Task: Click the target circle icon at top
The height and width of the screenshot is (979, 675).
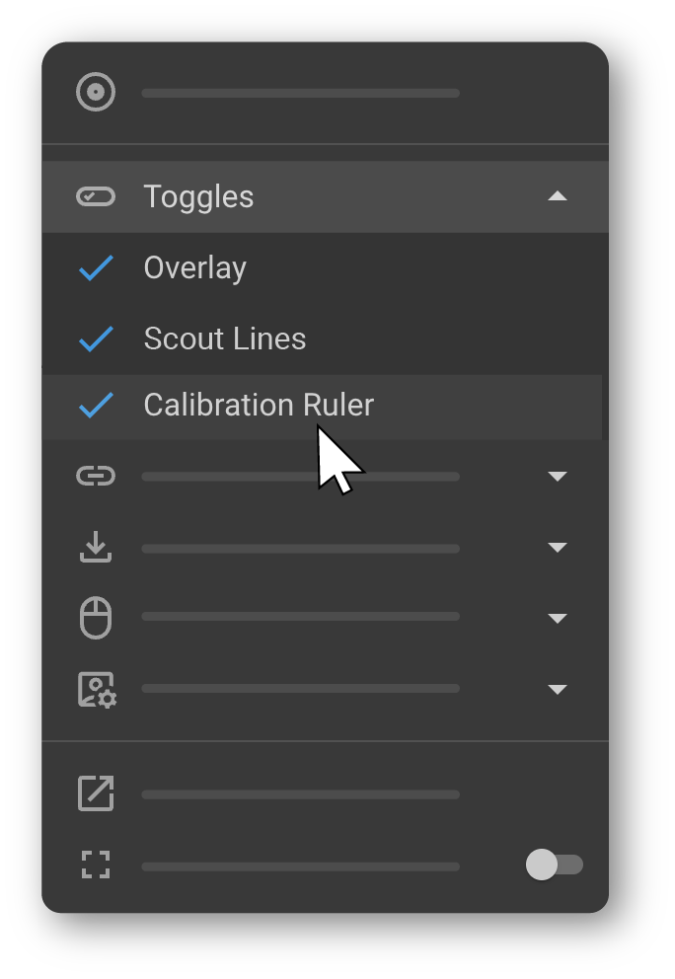Action: [96, 93]
